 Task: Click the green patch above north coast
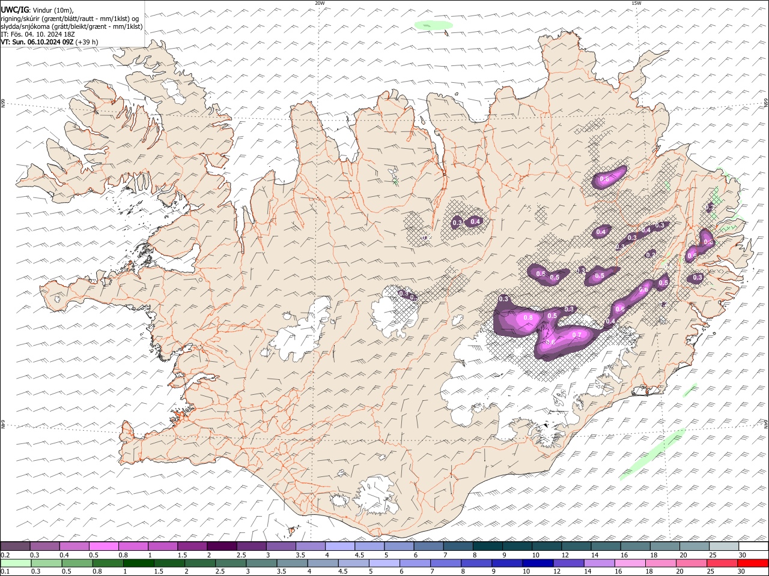tap(433, 25)
